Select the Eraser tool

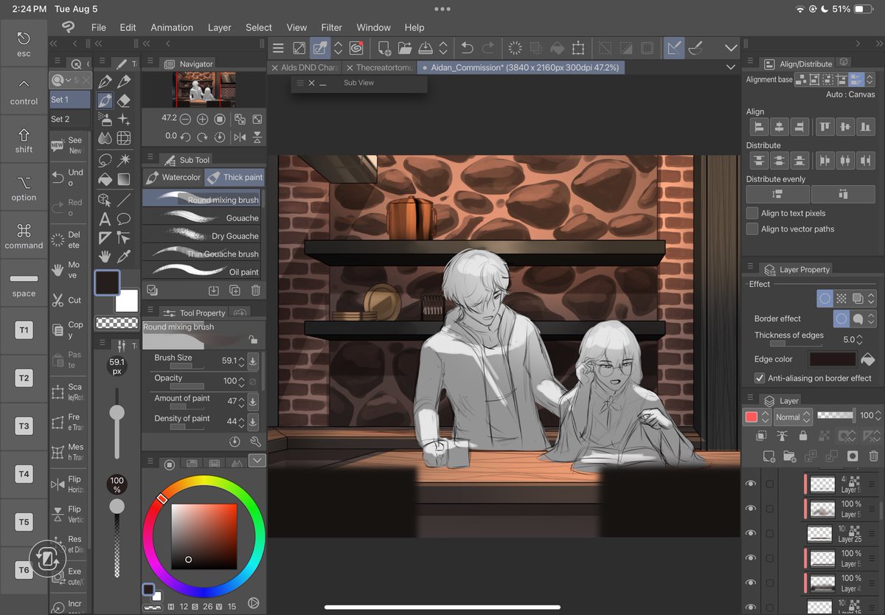[124, 100]
